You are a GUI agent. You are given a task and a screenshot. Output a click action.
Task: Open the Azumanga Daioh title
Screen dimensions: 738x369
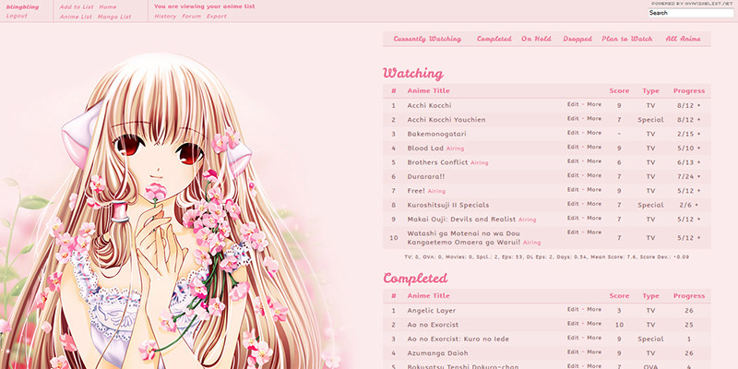[437, 353]
